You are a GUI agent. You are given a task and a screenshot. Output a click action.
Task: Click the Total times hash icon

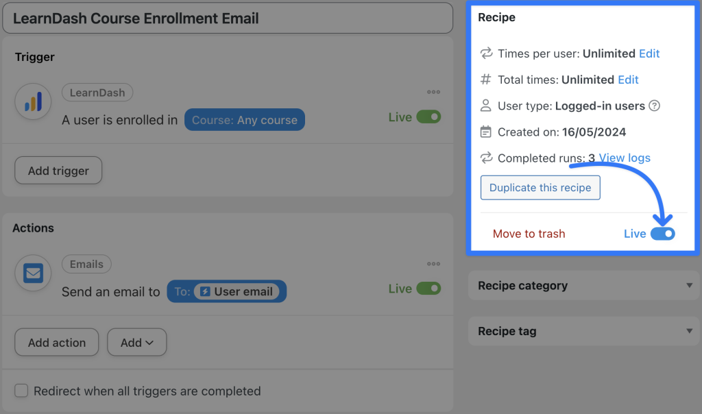click(x=486, y=80)
